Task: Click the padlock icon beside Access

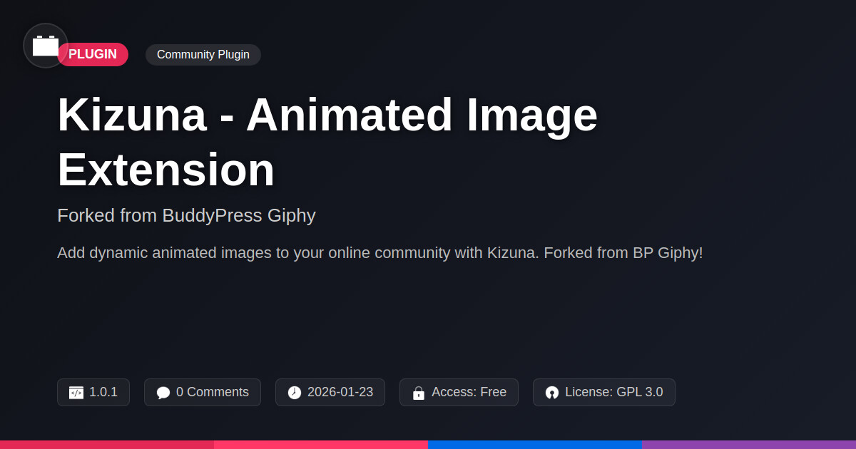Action: coord(419,393)
